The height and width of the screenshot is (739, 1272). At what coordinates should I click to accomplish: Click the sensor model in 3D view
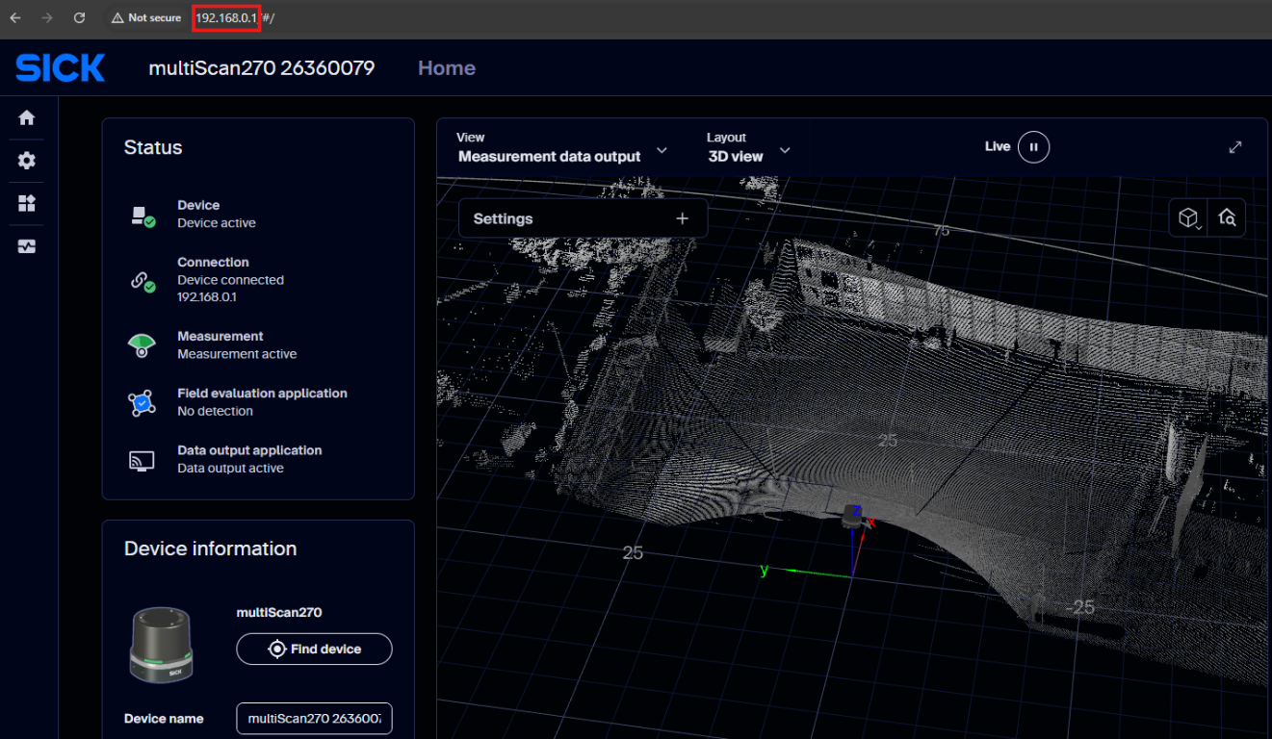(x=852, y=516)
